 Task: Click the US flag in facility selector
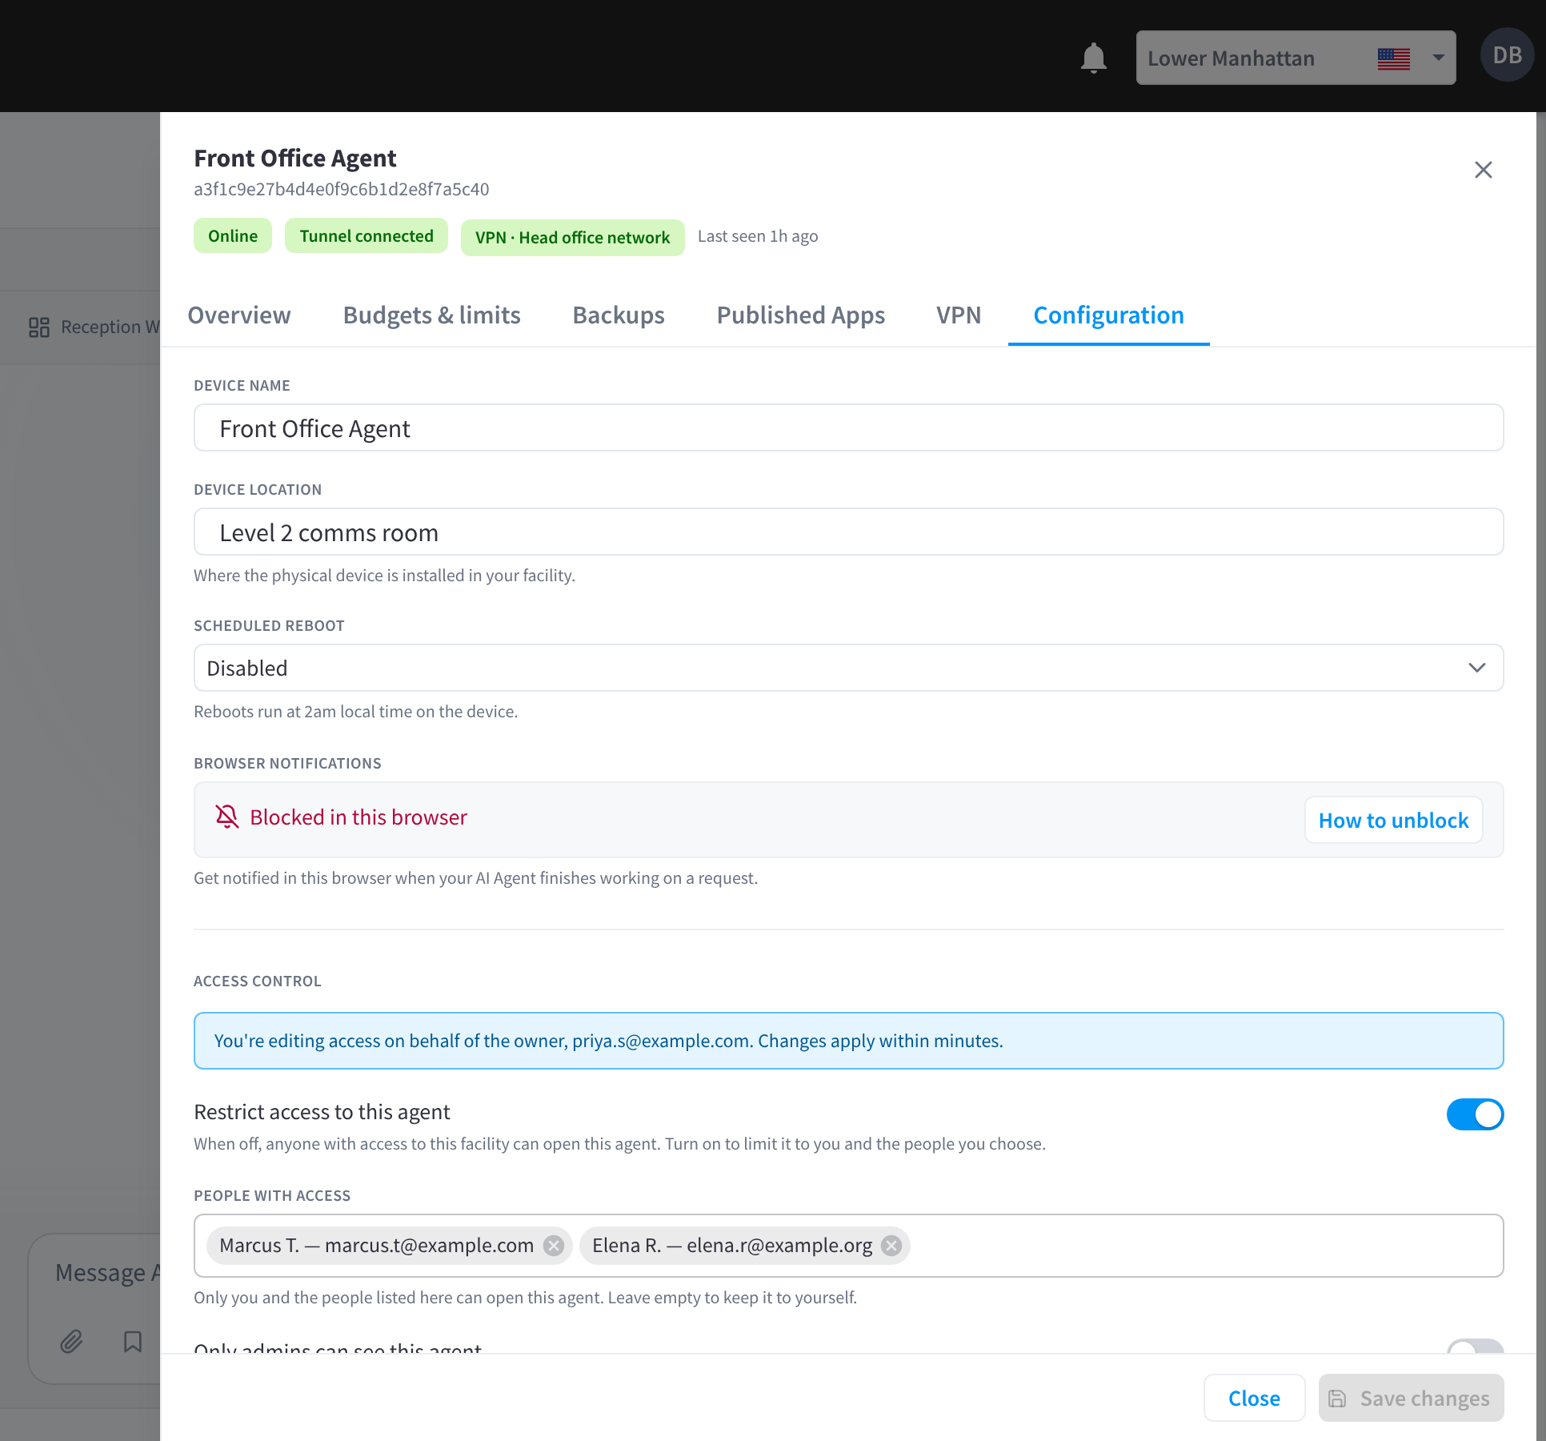click(x=1393, y=58)
